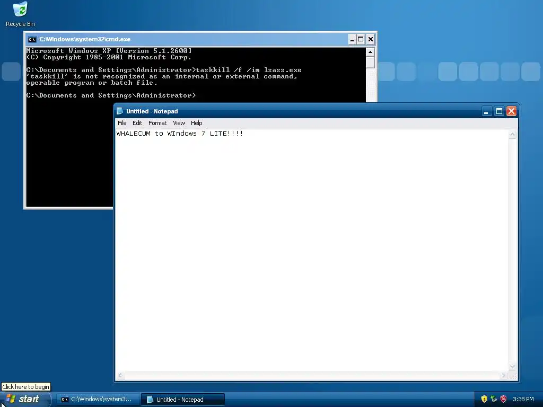The height and width of the screenshot is (407, 543).
Task: Click the cmd.exe vertical scrollbar thumb
Action: click(370, 63)
